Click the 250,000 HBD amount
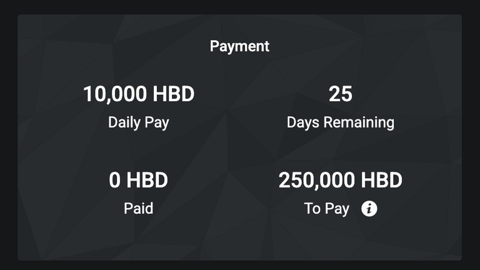This screenshot has width=480, height=270. pos(341,180)
